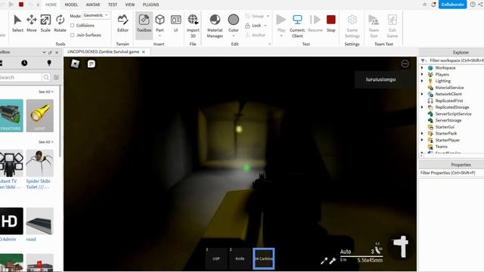Choose the Scale tool
Image resolution: width=484 pixels, height=272 pixels.
(x=45, y=23)
